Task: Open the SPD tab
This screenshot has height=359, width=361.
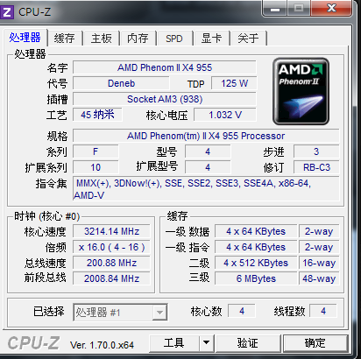Action: 174,39
